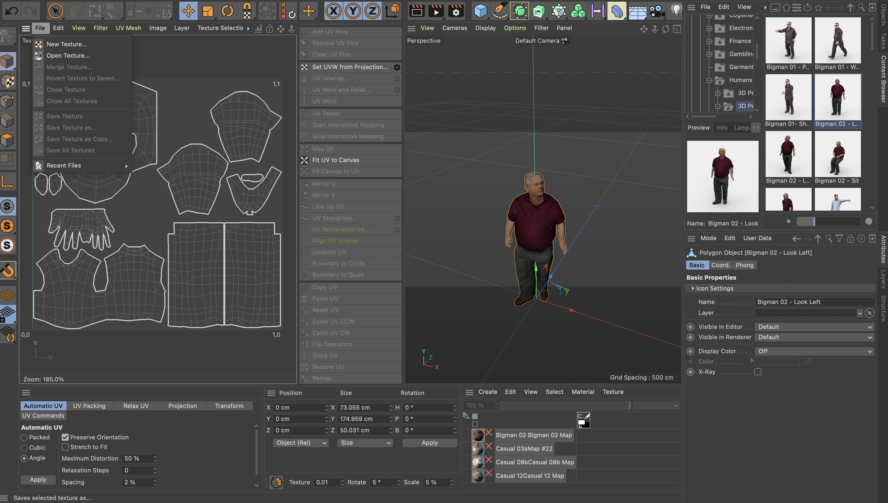
Task: Click the Axis L-shaped icon in left sidebar
Action: click(8, 181)
